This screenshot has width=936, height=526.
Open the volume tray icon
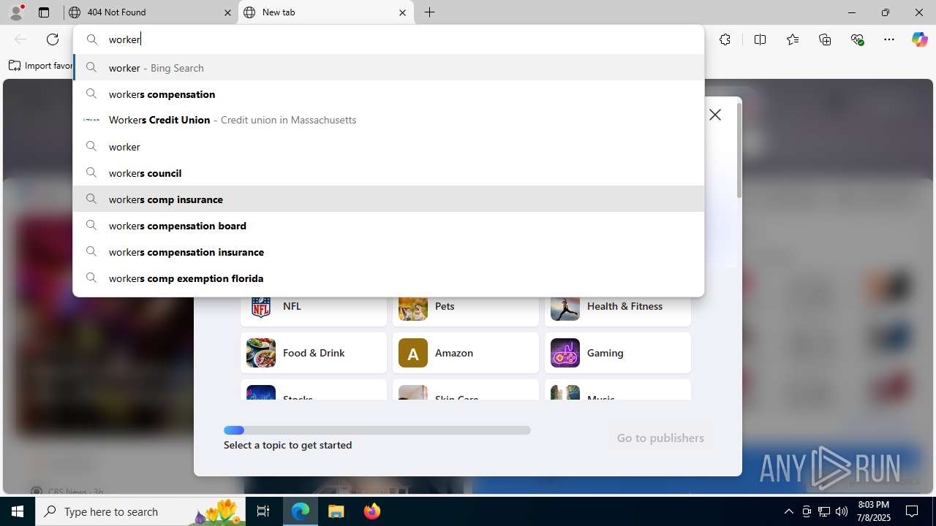tap(841, 511)
